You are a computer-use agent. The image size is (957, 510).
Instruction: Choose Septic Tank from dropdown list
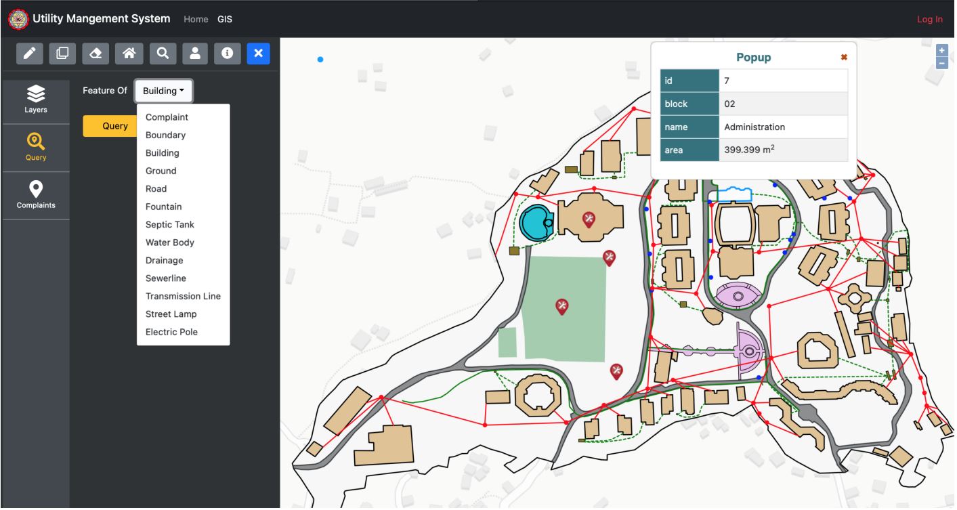(170, 225)
